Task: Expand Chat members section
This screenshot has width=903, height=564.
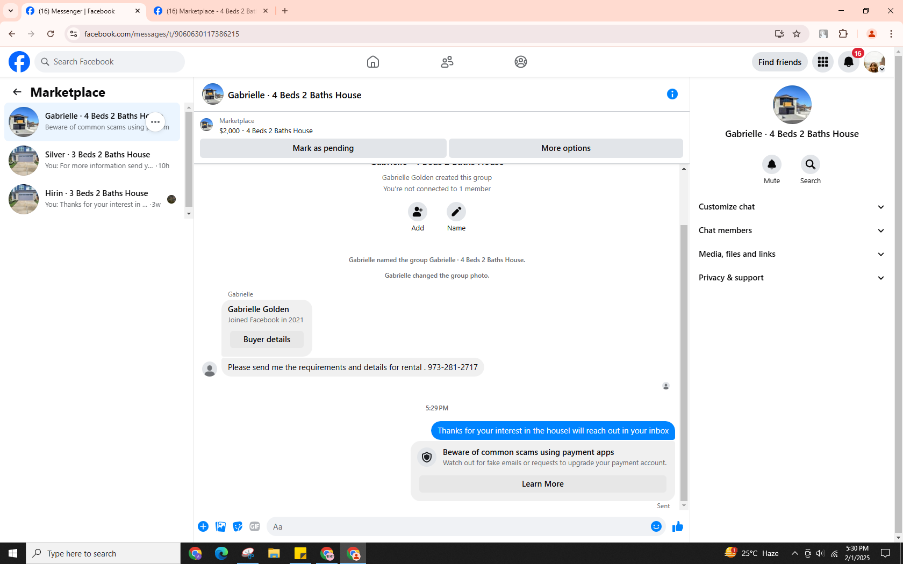Action: click(x=791, y=230)
